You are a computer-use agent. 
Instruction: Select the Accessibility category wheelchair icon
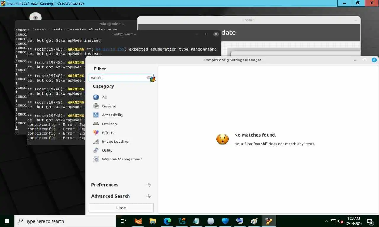[x=96, y=115]
